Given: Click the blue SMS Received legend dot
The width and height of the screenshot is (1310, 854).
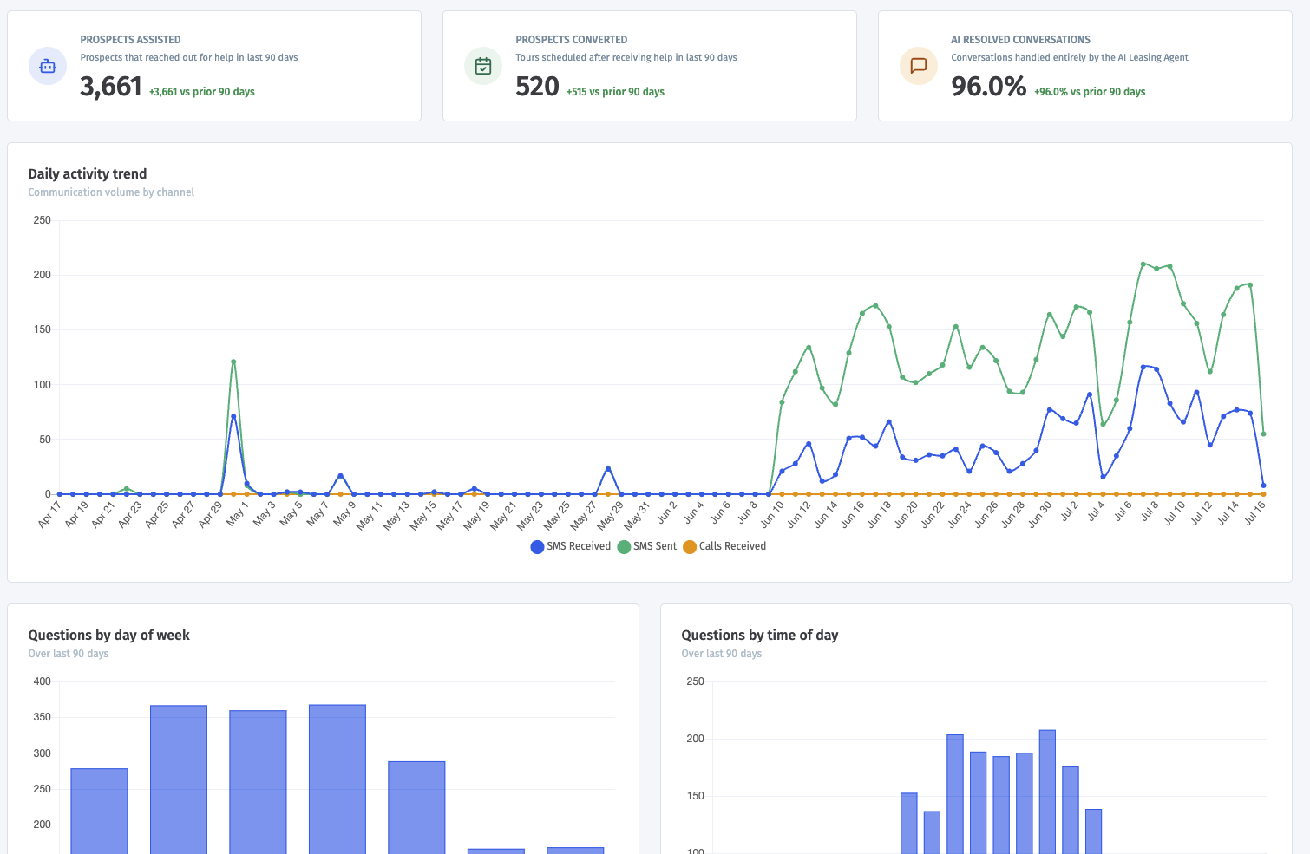Looking at the screenshot, I should pos(537,547).
